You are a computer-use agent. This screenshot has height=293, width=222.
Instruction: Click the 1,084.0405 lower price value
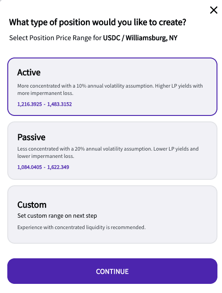tap(30, 167)
